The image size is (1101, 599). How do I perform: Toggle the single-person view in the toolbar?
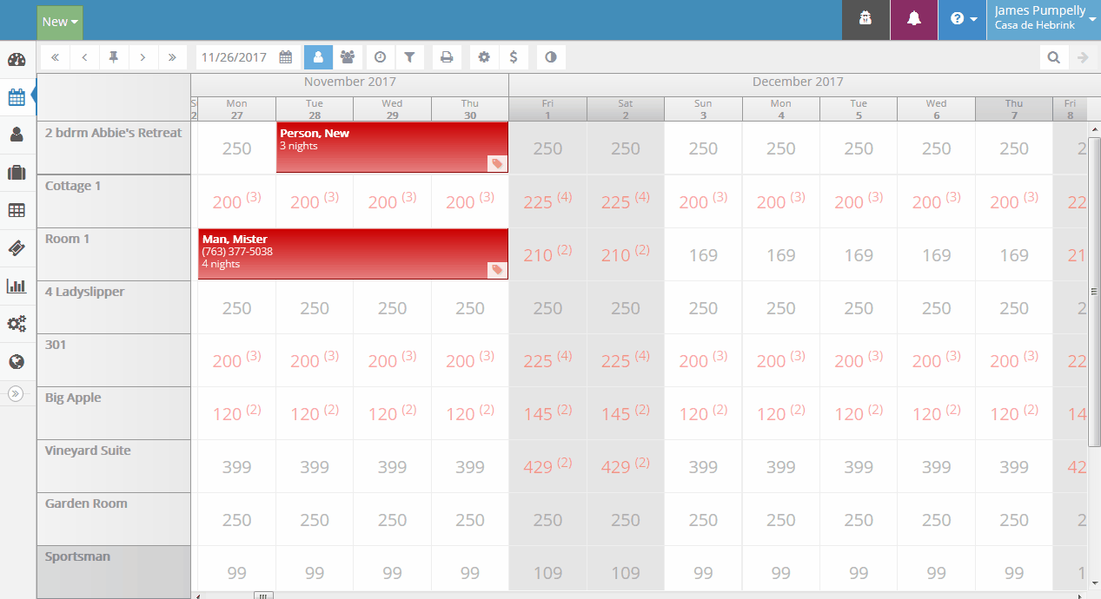(x=318, y=56)
